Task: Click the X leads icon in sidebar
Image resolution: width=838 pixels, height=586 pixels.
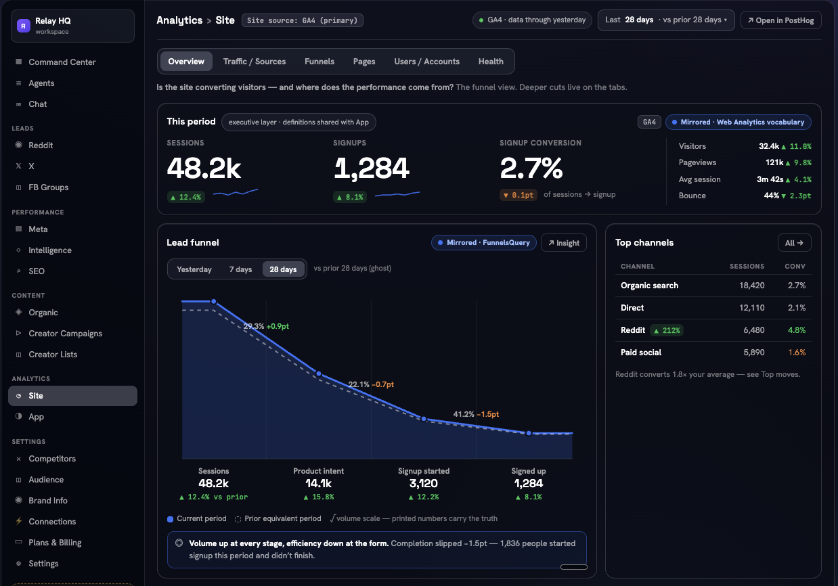Action: [x=18, y=166]
